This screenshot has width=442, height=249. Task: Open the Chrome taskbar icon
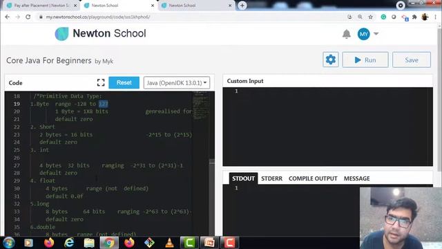click(x=109, y=243)
